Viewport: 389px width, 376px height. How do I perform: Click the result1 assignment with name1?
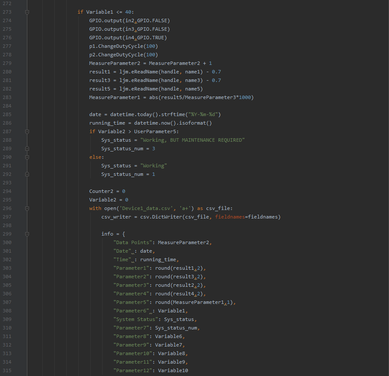point(155,72)
